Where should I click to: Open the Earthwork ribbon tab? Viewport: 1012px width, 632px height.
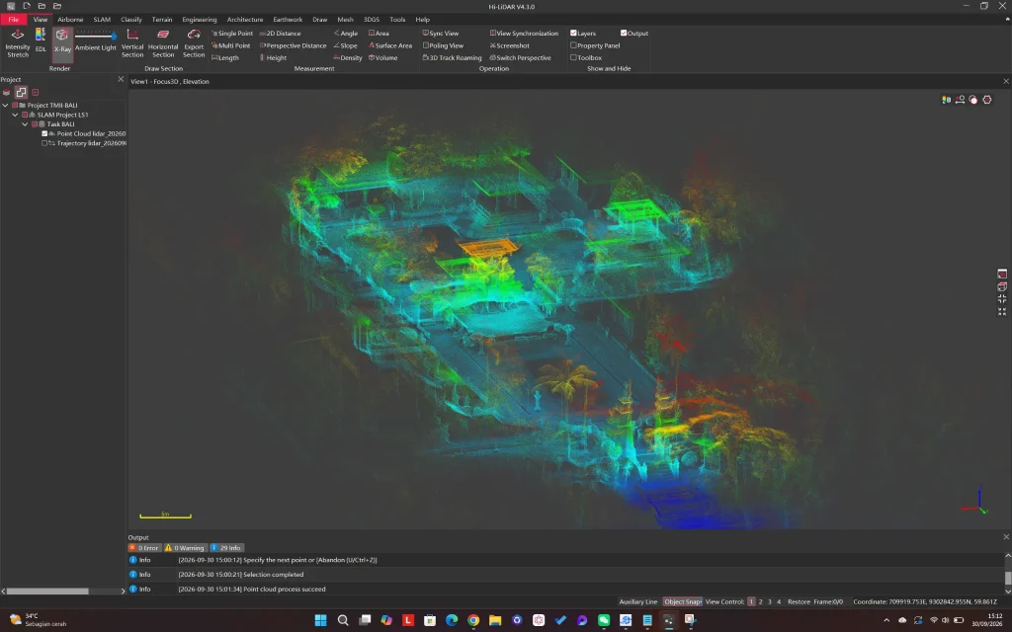288,20
